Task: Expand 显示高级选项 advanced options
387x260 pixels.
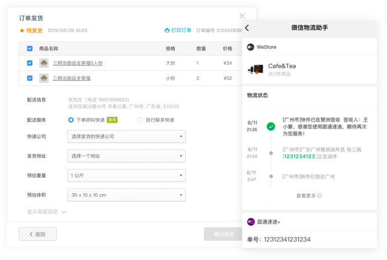Action: pyautogui.click(x=47, y=212)
